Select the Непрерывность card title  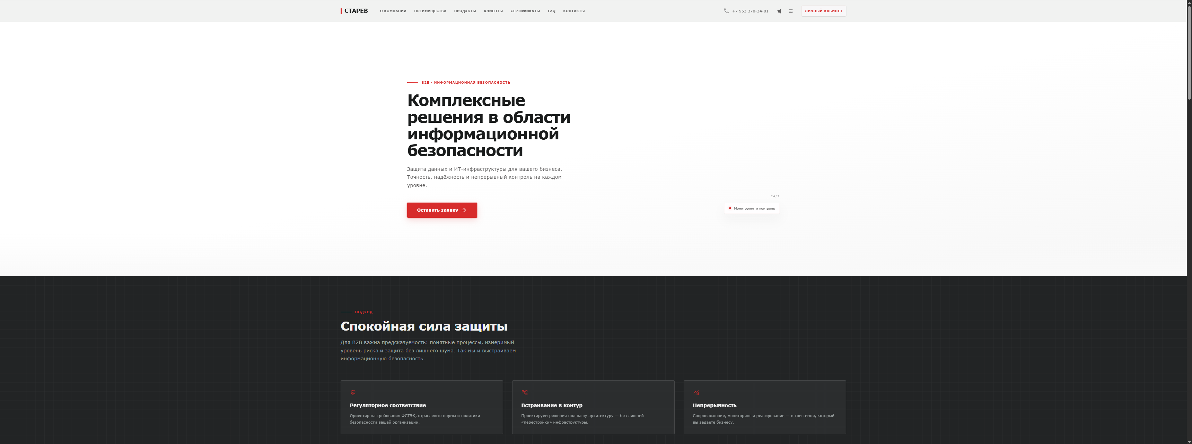pos(714,405)
